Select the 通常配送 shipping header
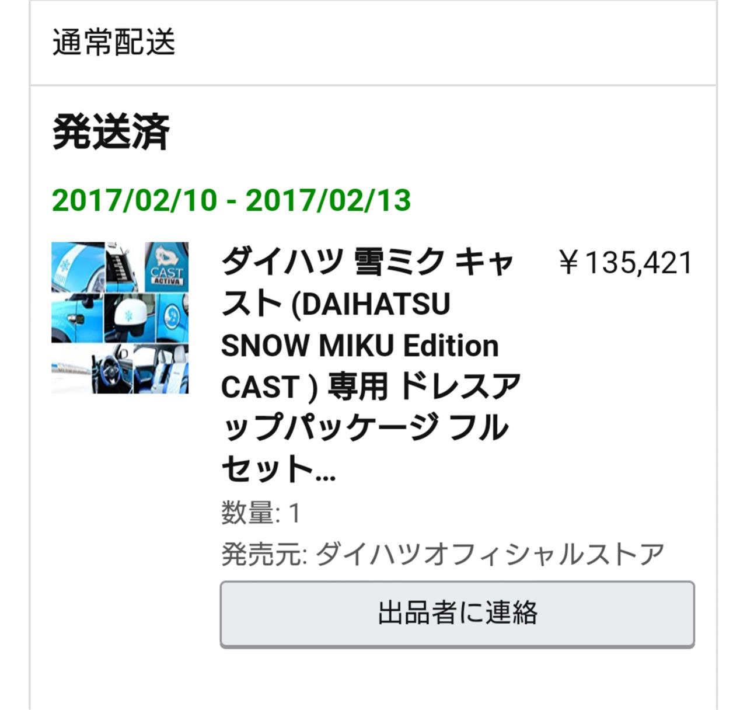The height and width of the screenshot is (710, 747). coord(114,42)
